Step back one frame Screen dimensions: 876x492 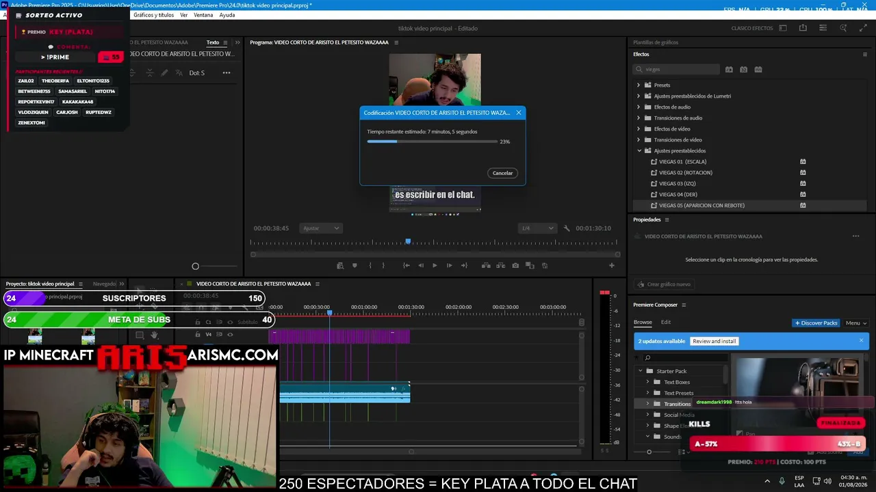tap(421, 265)
